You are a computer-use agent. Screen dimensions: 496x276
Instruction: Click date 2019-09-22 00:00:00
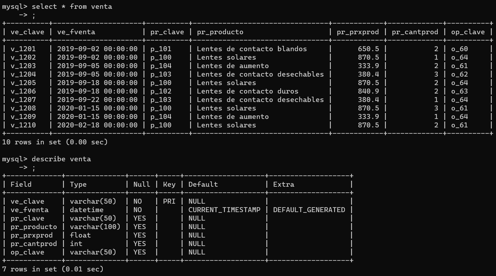click(x=97, y=100)
